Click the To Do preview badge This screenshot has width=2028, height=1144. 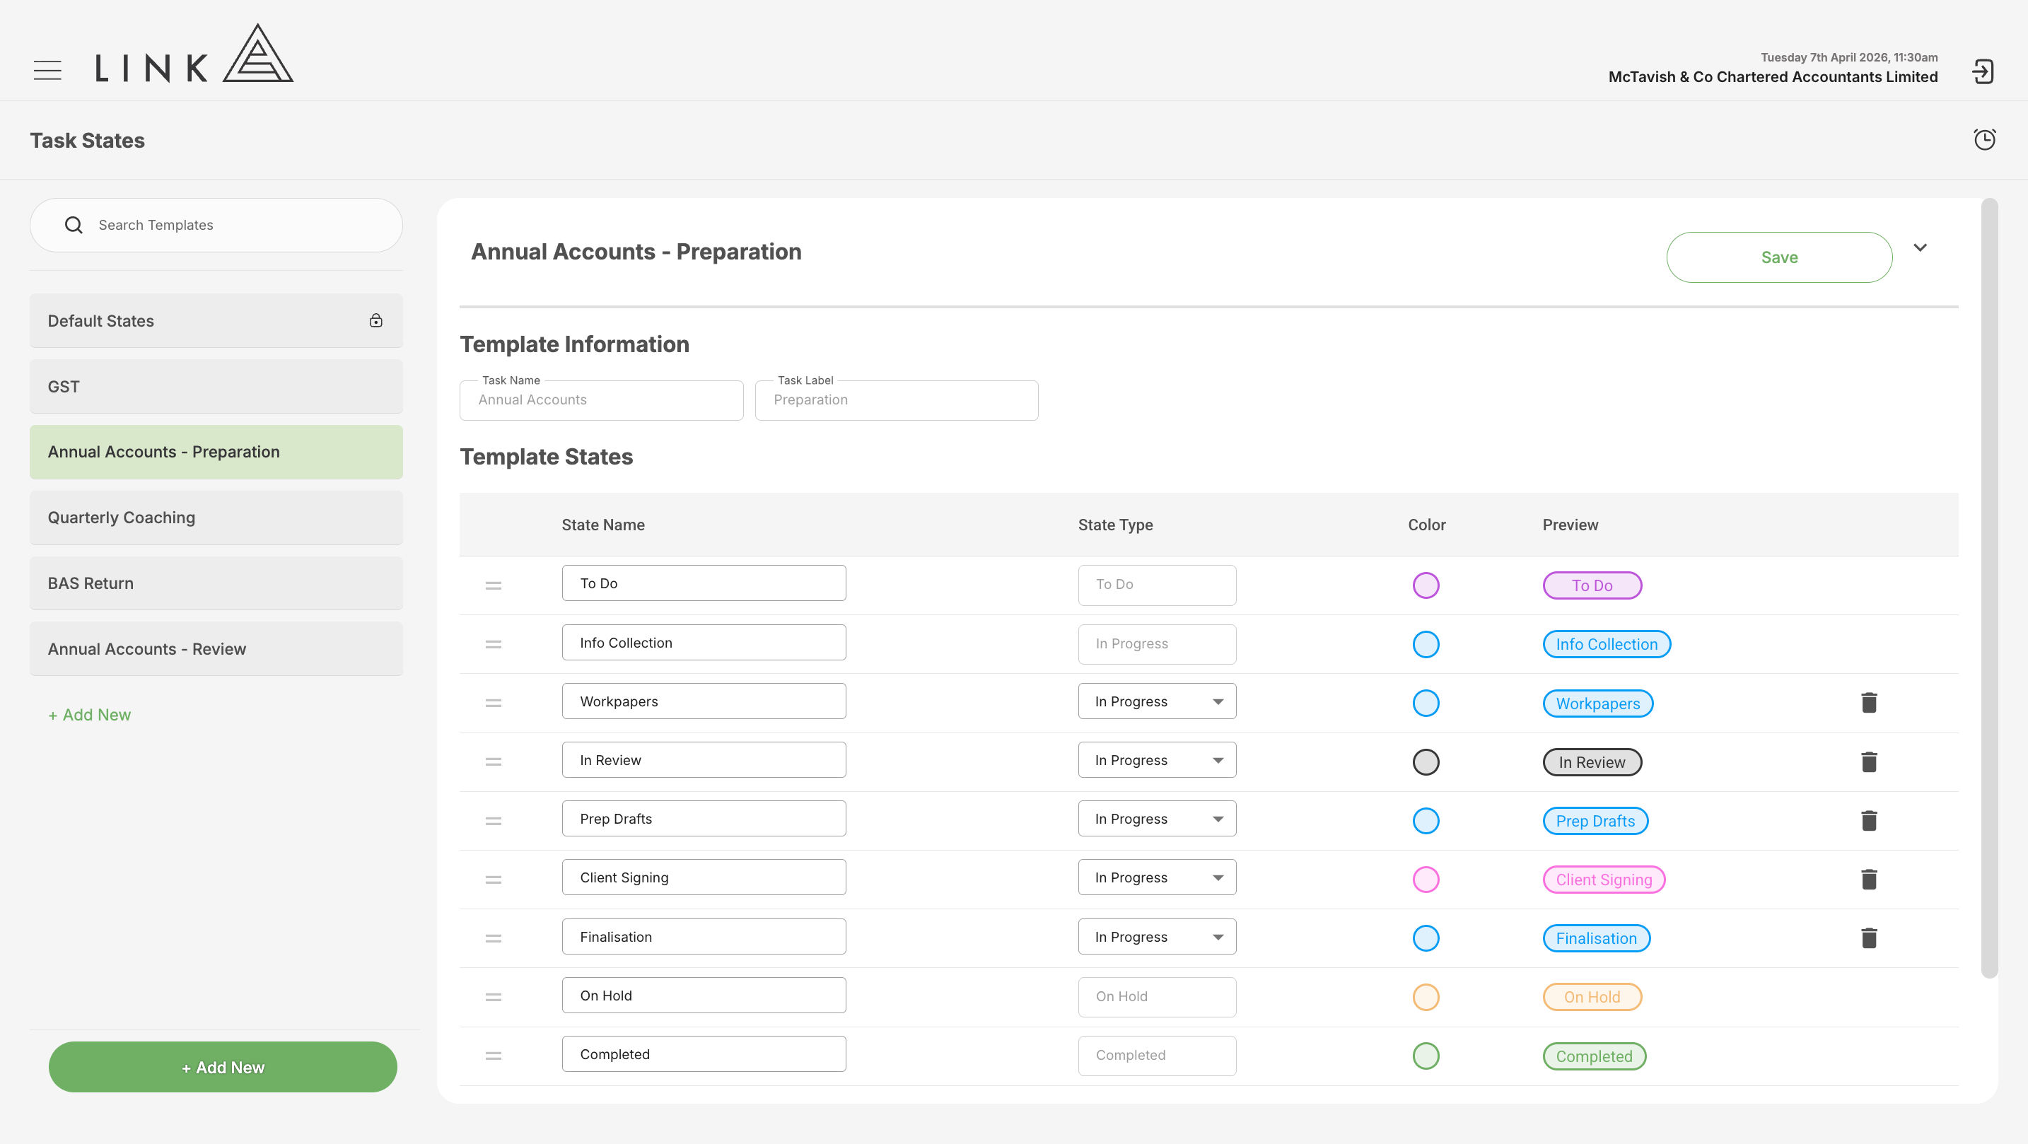(x=1592, y=585)
